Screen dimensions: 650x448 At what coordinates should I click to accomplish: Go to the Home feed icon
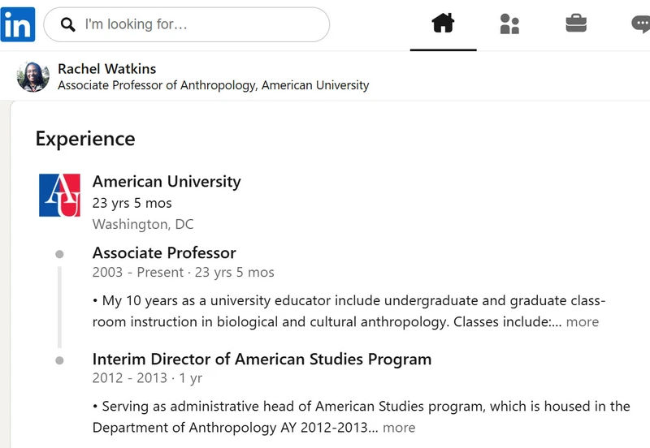443,24
